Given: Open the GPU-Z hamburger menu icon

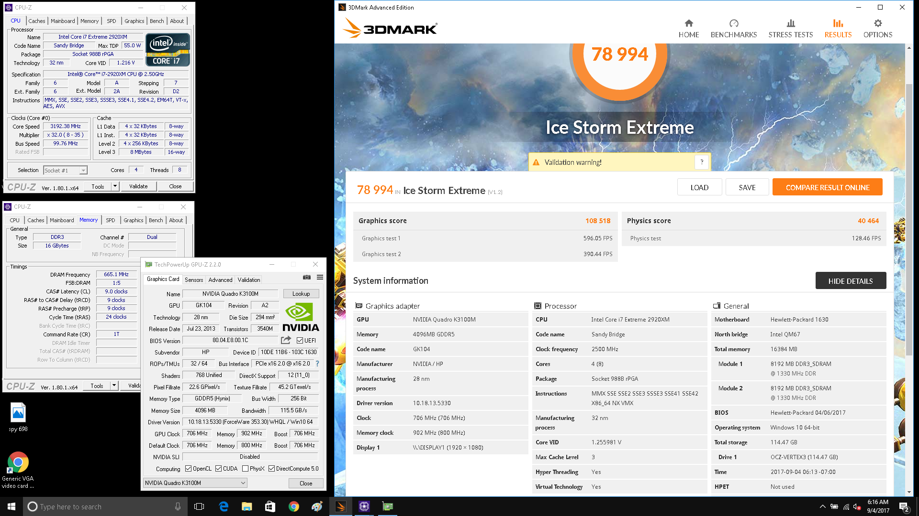Looking at the screenshot, I should (320, 277).
